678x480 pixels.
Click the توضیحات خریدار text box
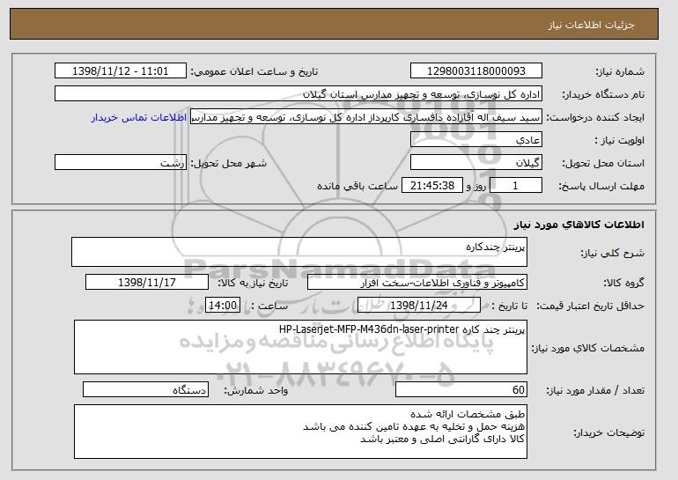coord(300,432)
